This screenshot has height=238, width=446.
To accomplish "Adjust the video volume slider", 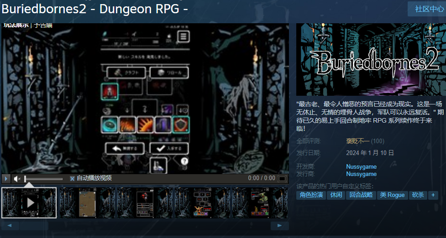I will (43, 179).
